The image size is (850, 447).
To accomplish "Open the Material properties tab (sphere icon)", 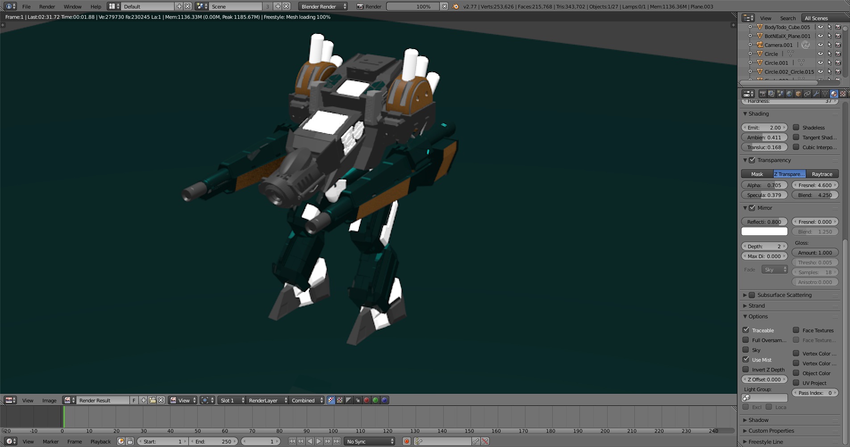I will 834,94.
